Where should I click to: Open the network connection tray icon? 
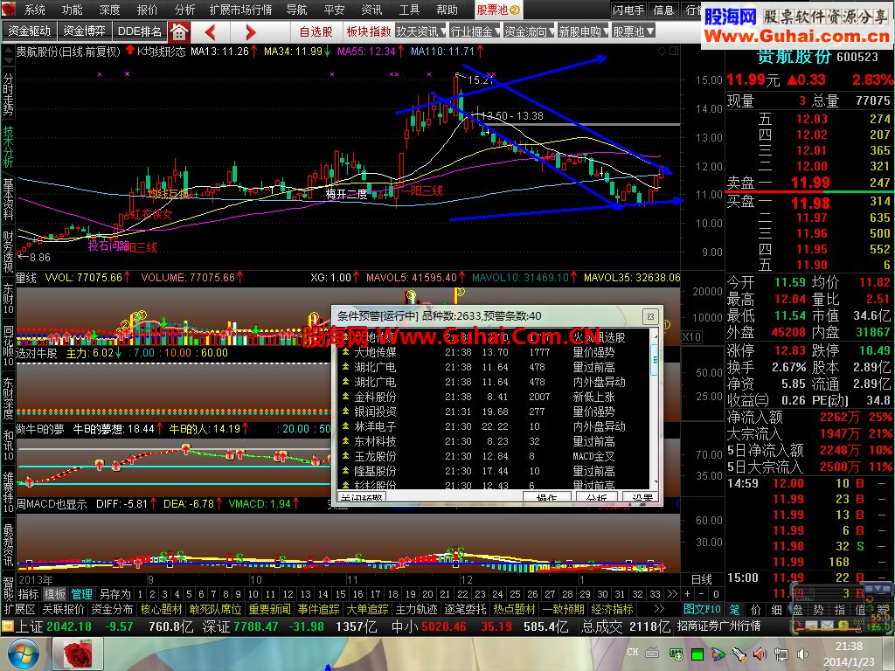(781, 654)
